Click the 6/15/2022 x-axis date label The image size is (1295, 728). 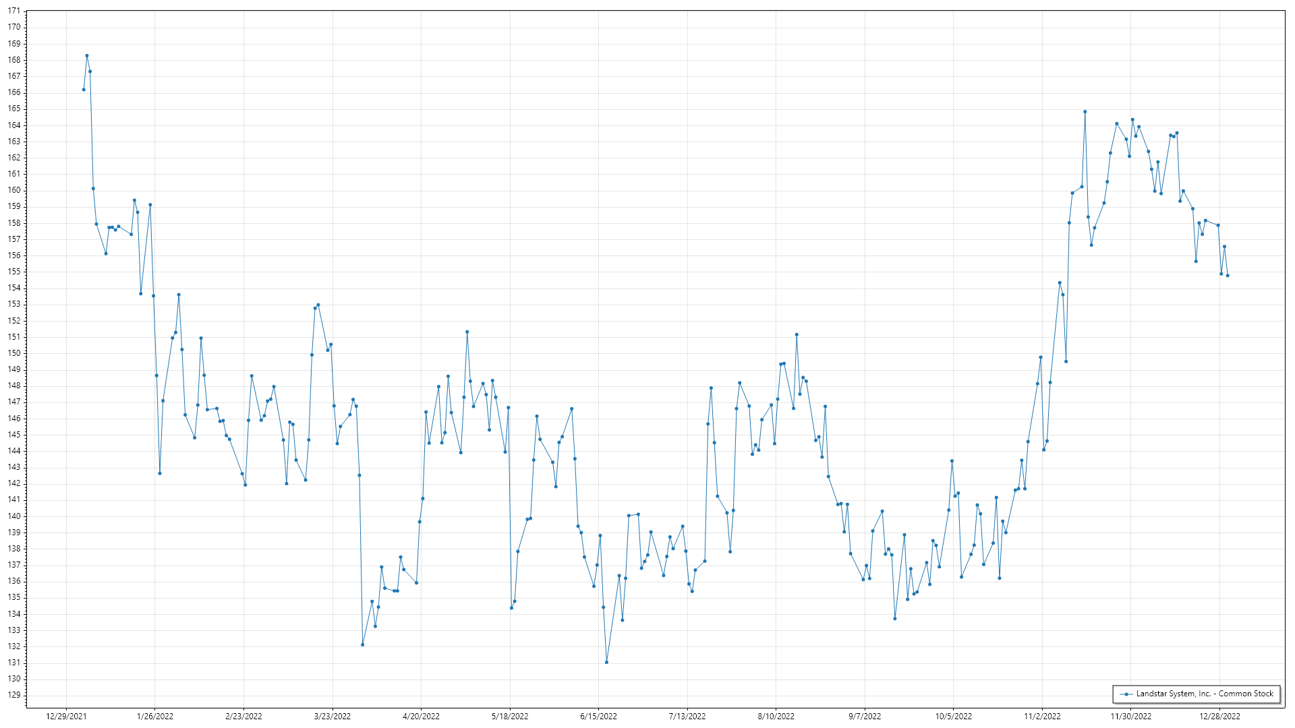click(x=598, y=717)
